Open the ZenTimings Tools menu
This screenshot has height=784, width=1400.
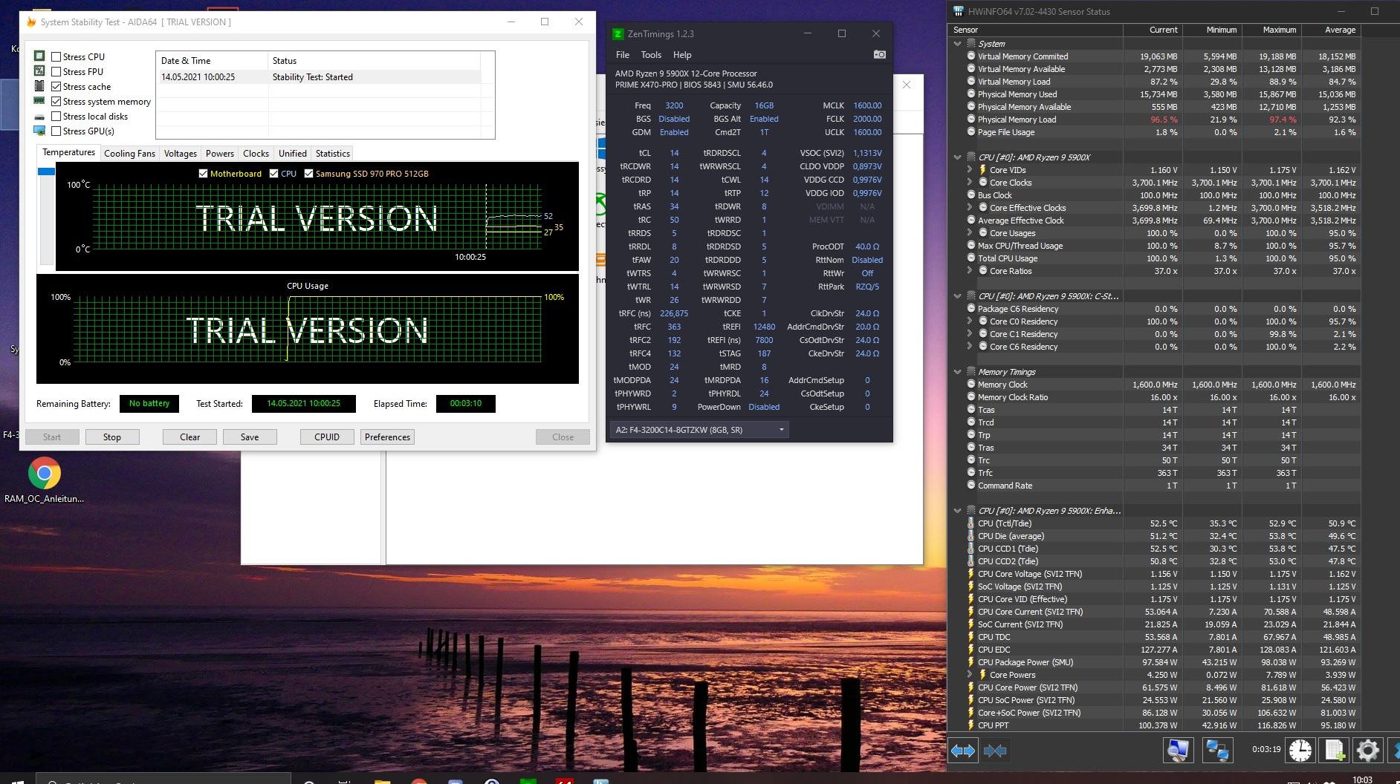651,55
